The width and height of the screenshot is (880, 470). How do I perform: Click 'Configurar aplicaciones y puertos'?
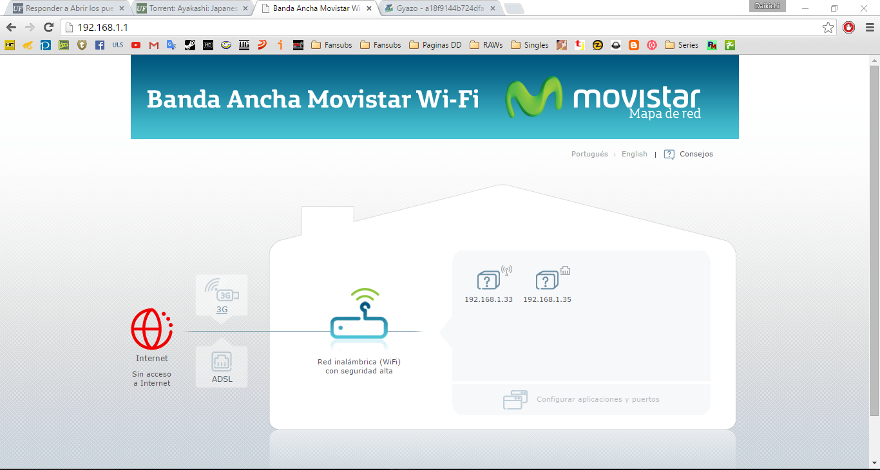point(598,400)
